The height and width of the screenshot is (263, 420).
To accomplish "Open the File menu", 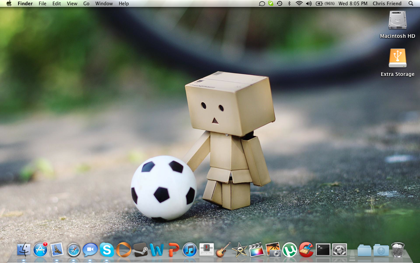I will point(42,4).
